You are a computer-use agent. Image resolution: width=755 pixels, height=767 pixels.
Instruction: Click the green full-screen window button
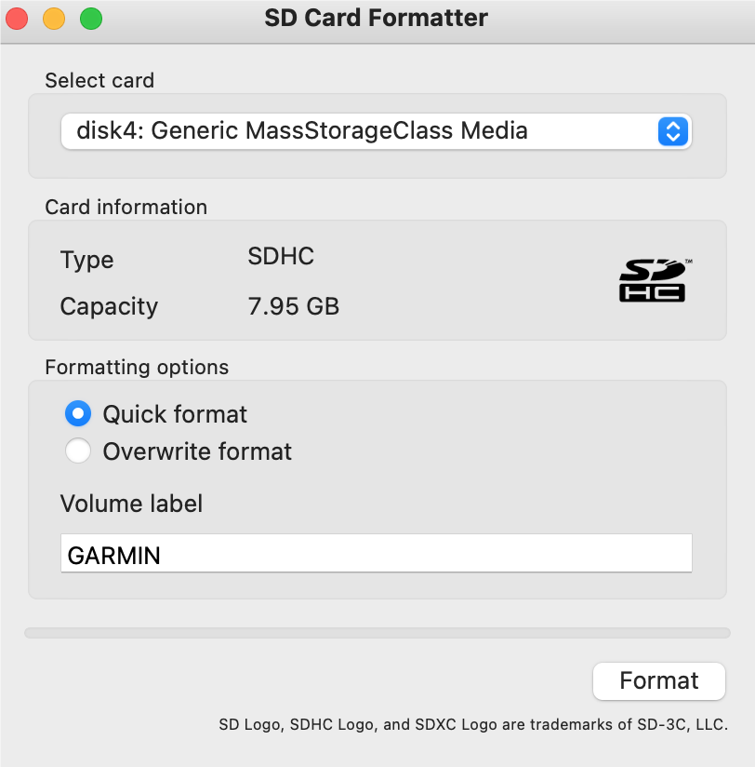click(91, 19)
